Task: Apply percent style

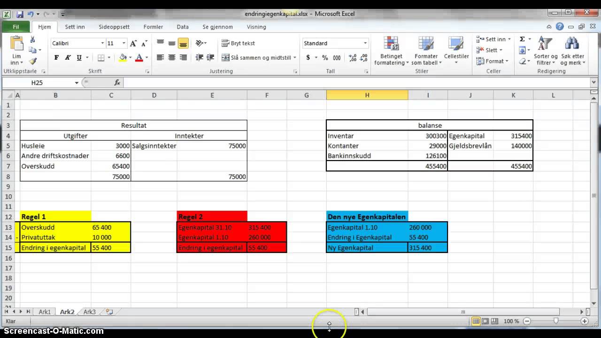Action: 325,58
